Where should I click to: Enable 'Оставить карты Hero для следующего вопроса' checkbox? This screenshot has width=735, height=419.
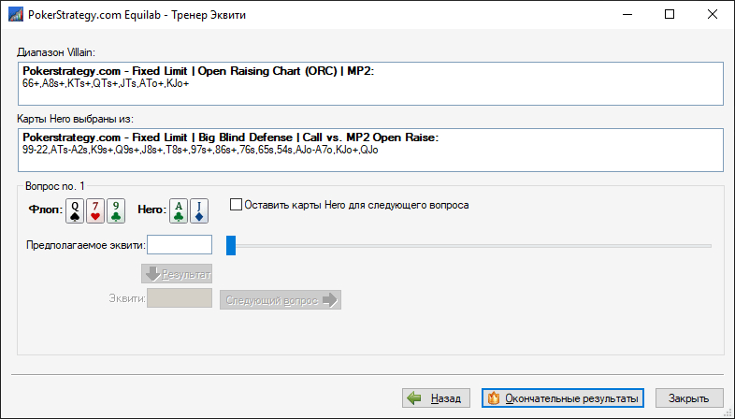(x=236, y=204)
